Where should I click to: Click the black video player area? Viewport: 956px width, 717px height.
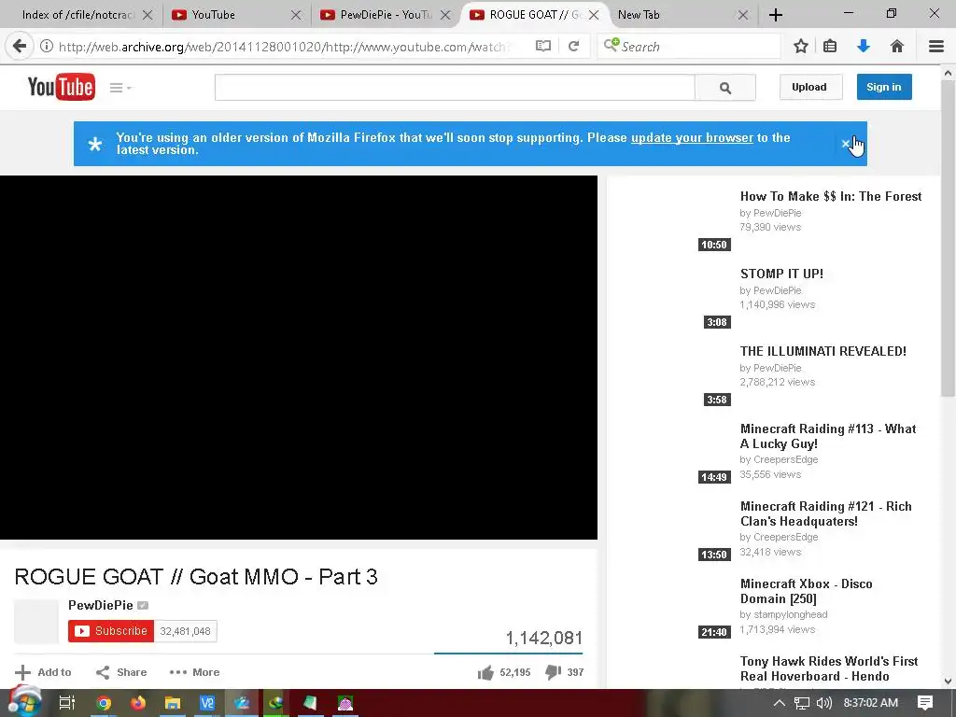[299, 358]
